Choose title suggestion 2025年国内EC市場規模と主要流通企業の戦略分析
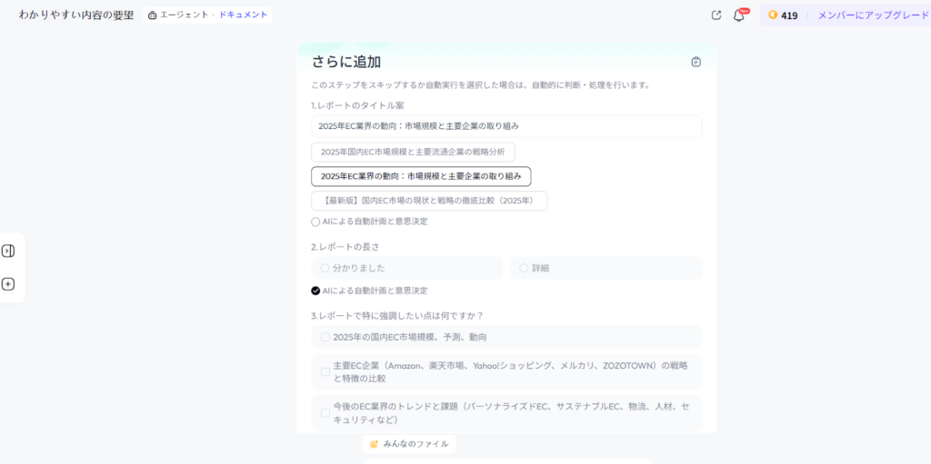Viewport: 931px width, 464px height. [413, 152]
